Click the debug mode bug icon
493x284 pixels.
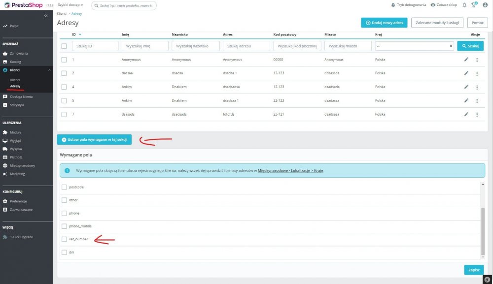point(393,5)
